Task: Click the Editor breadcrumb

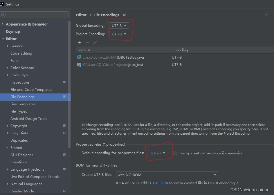Action: click(x=81, y=15)
